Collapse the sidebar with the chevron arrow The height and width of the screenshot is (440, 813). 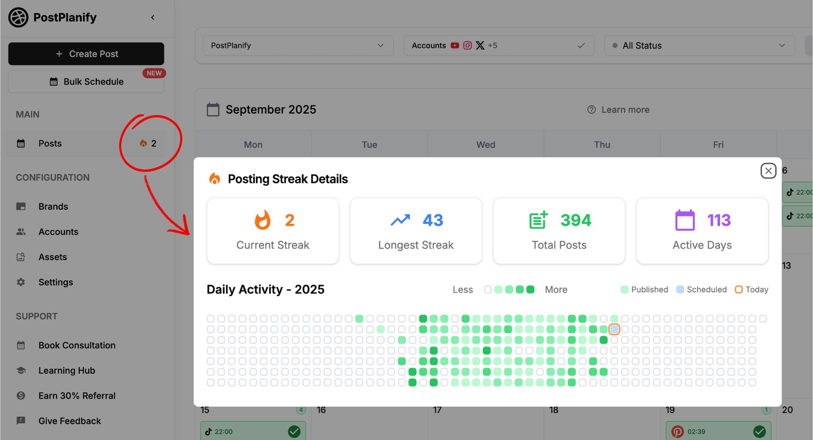point(153,17)
